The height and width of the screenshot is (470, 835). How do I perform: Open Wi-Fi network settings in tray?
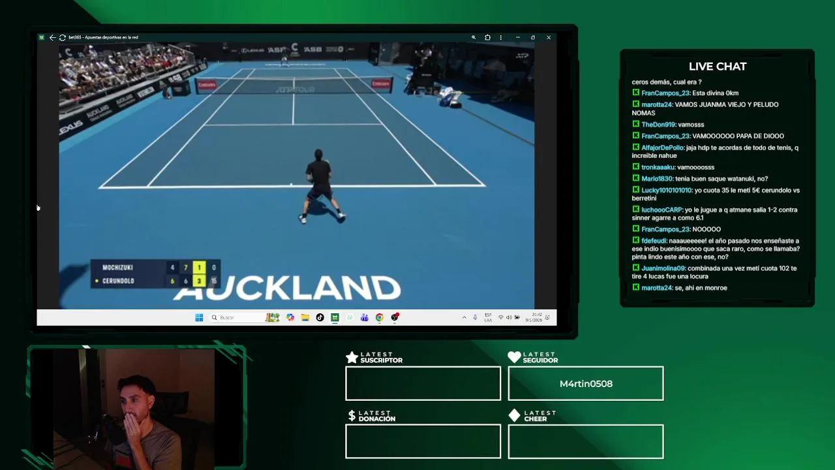click(500, 317)
